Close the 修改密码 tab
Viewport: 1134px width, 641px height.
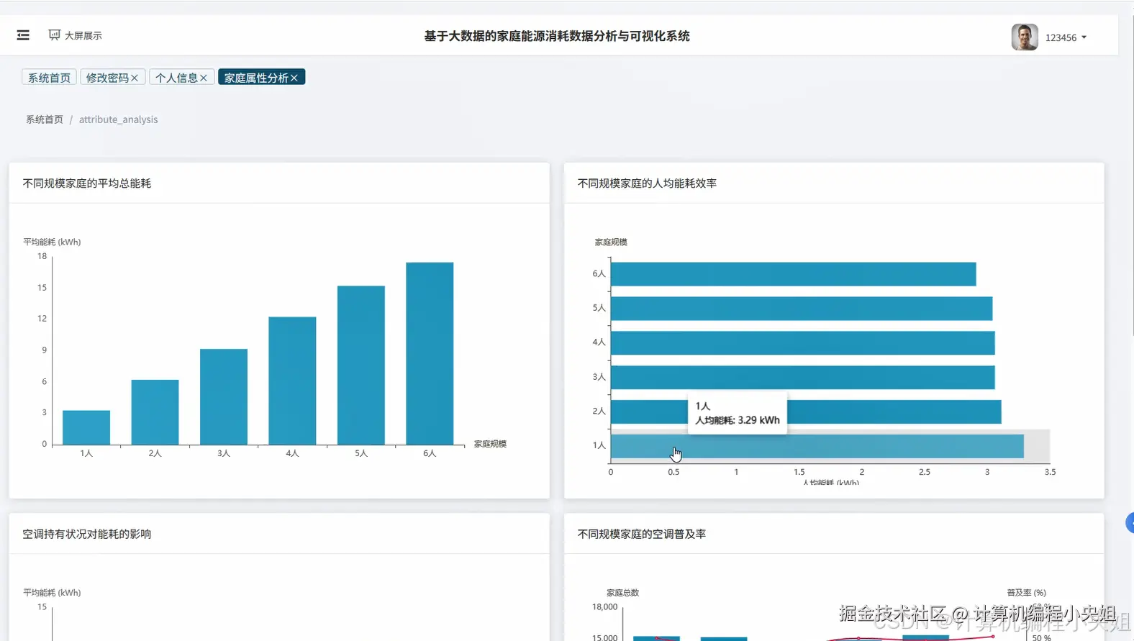pyautogui.click(x=135, y=78)
